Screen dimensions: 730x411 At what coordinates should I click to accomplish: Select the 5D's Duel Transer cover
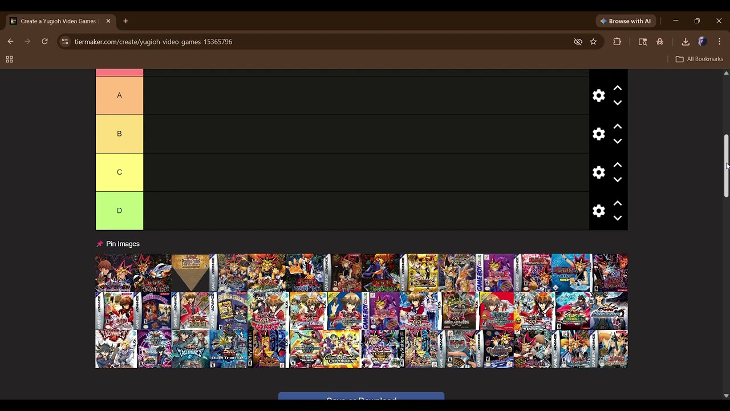coord(229,349)
